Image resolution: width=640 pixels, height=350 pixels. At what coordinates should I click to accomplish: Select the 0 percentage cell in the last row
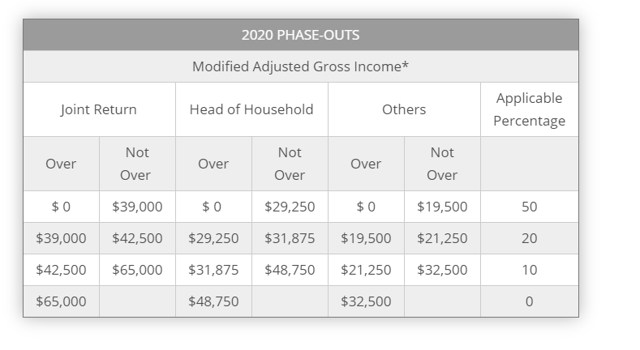coord(530,301)
